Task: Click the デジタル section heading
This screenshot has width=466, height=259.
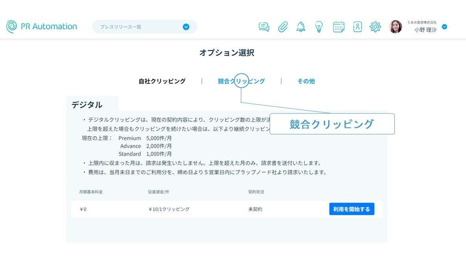Action: pyautogui.click(x=87, y=105)
